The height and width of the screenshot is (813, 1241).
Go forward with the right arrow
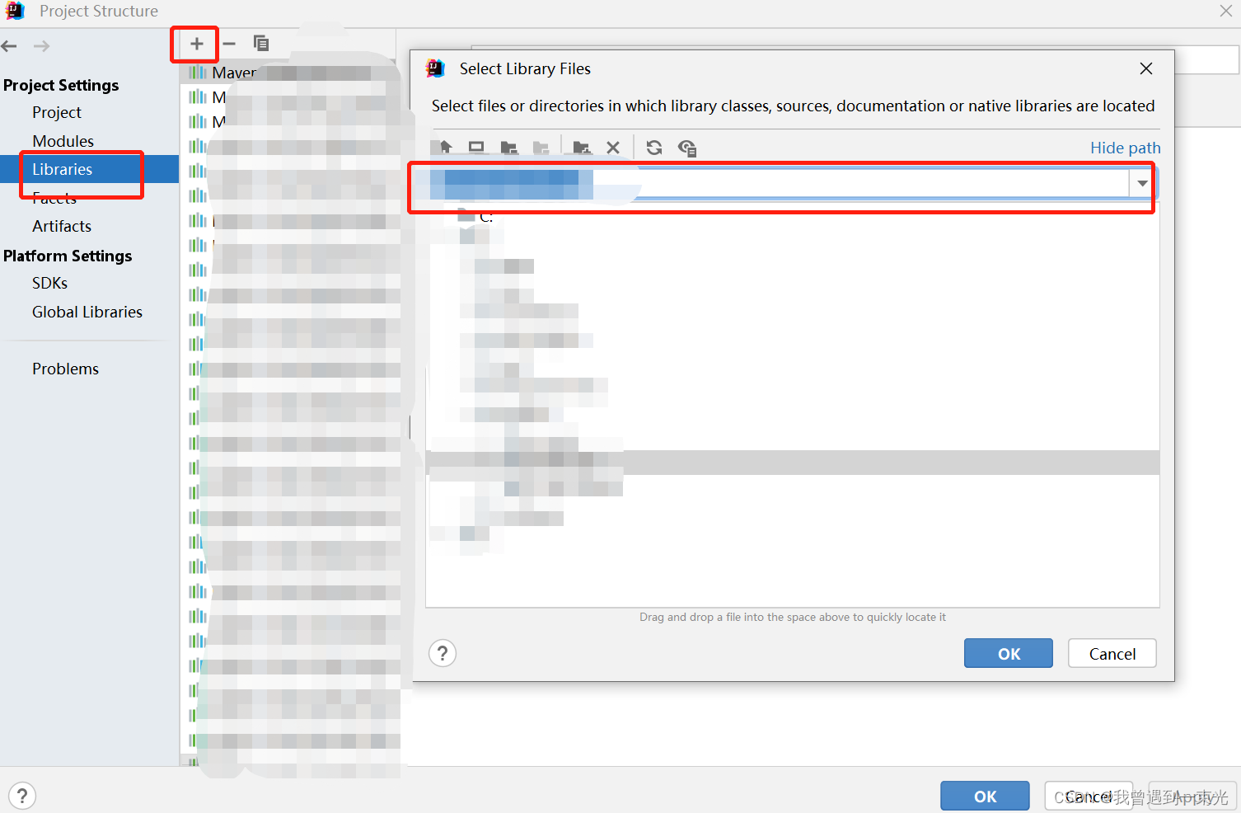pos(41,46)
